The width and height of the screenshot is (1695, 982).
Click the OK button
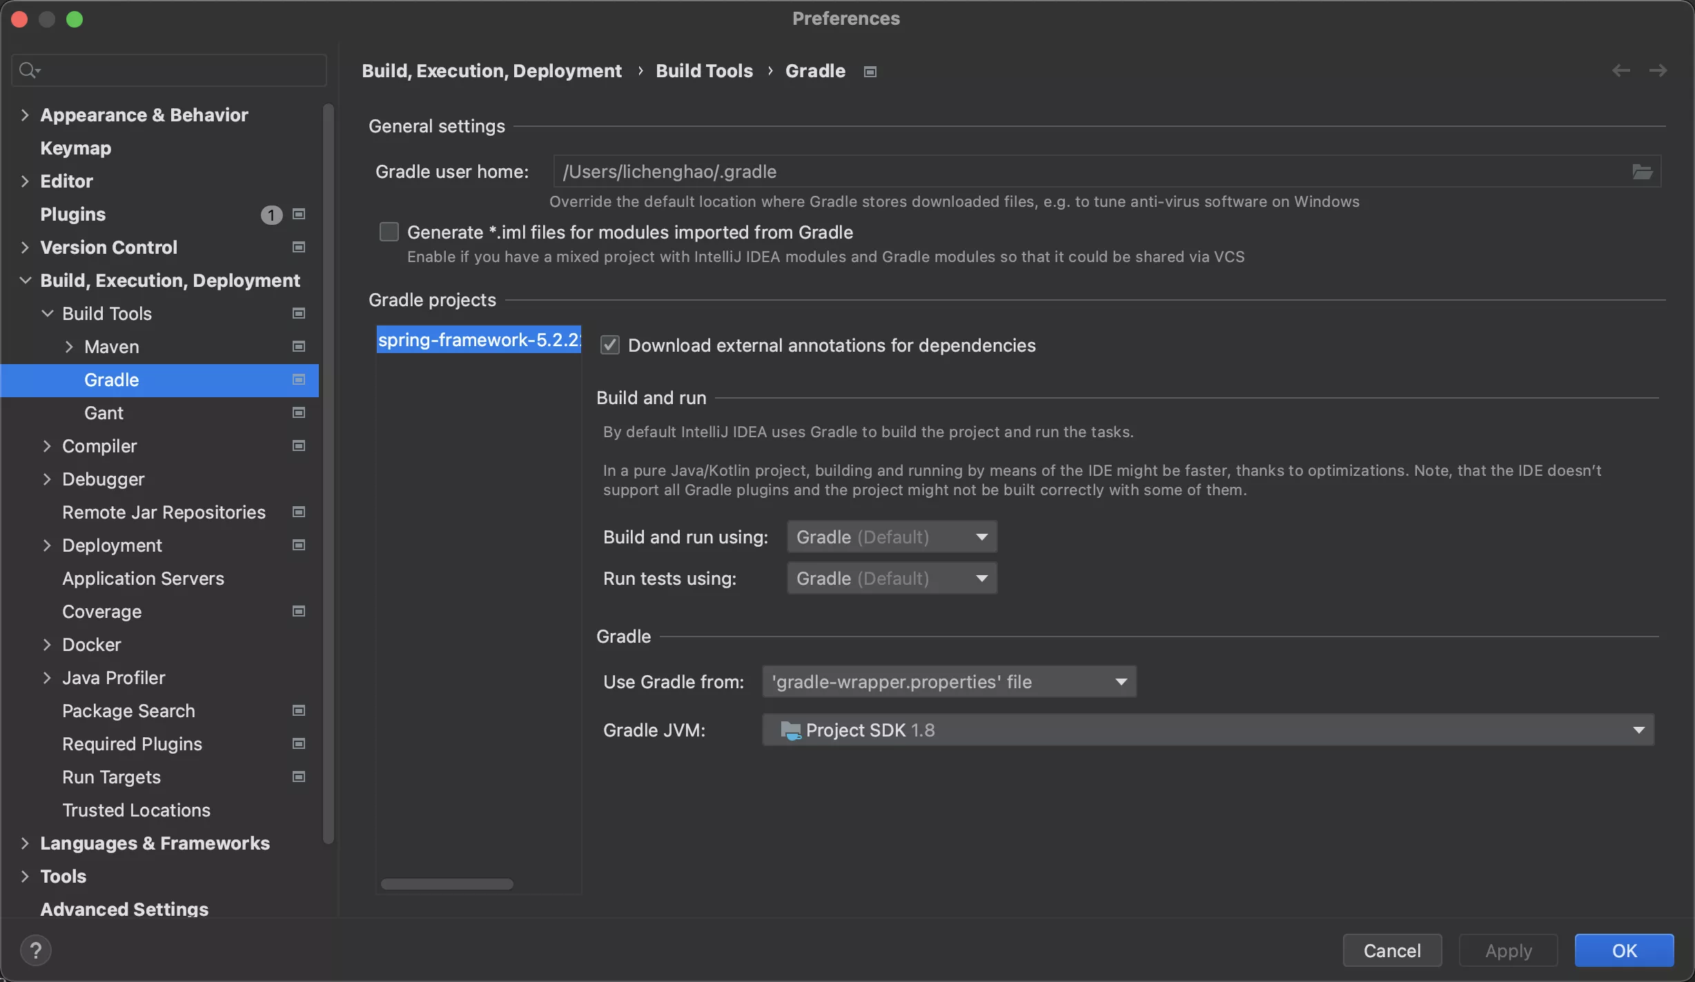[1624, 951]
